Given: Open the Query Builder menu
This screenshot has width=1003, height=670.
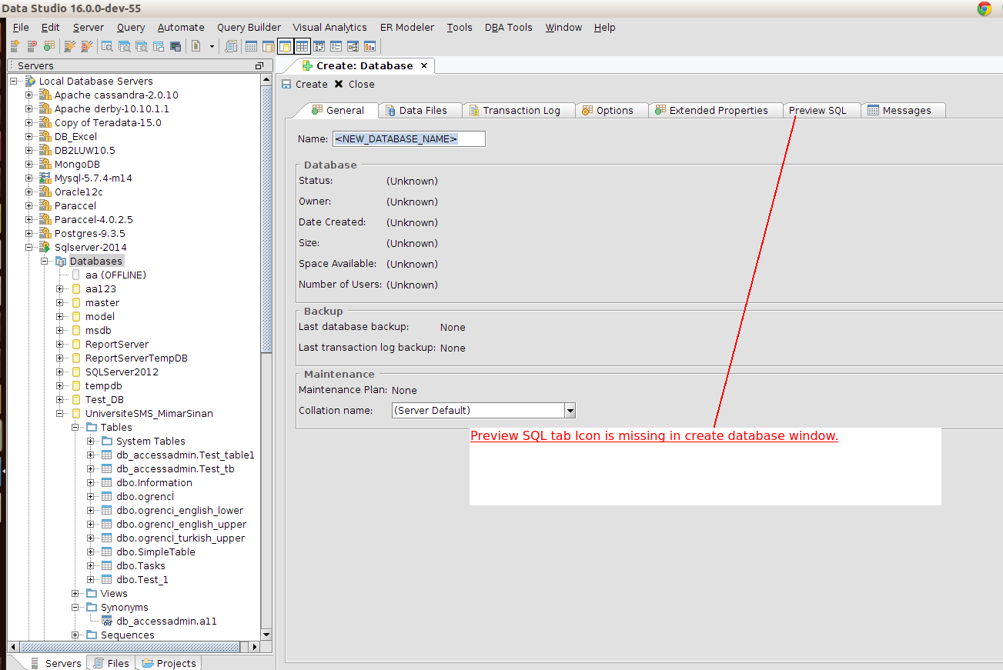Looking at the screenshot, I should (249, 27).
